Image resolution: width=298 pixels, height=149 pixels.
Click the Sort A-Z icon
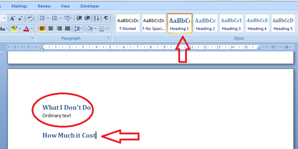96,18
